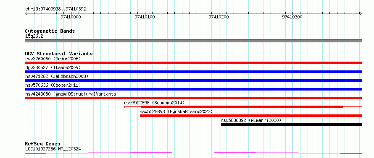The height and width of the screenshot is (158, 374).
Task: Open nsv471262 (Jakobsson2008) variant label
Action: click(x=57, y=76)
